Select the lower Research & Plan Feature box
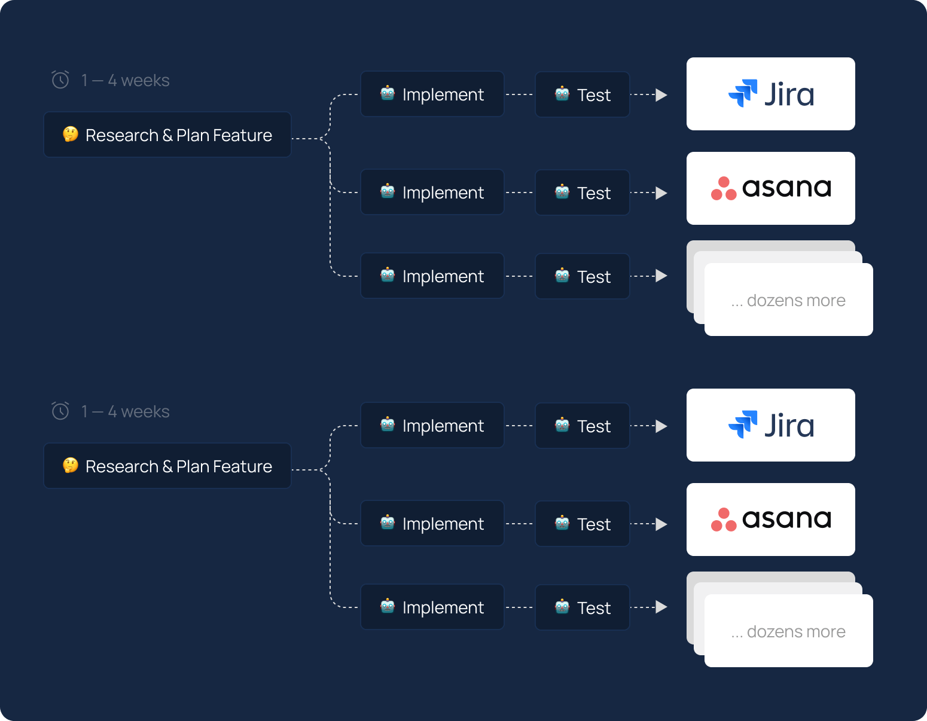The image size is (927, 721). coord(167,466)
